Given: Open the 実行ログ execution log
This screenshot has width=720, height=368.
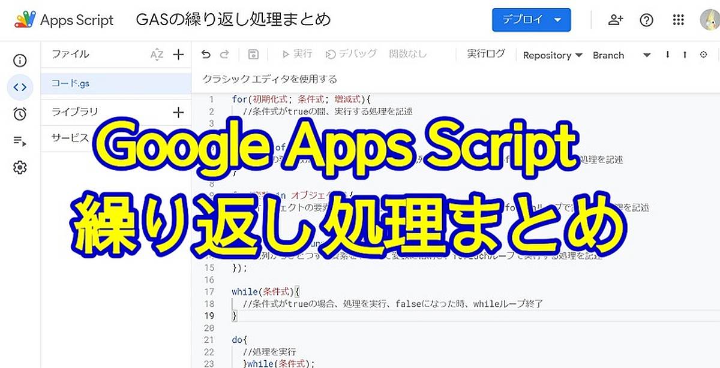Looking at the screenshot, I should [x=485, y=54].
